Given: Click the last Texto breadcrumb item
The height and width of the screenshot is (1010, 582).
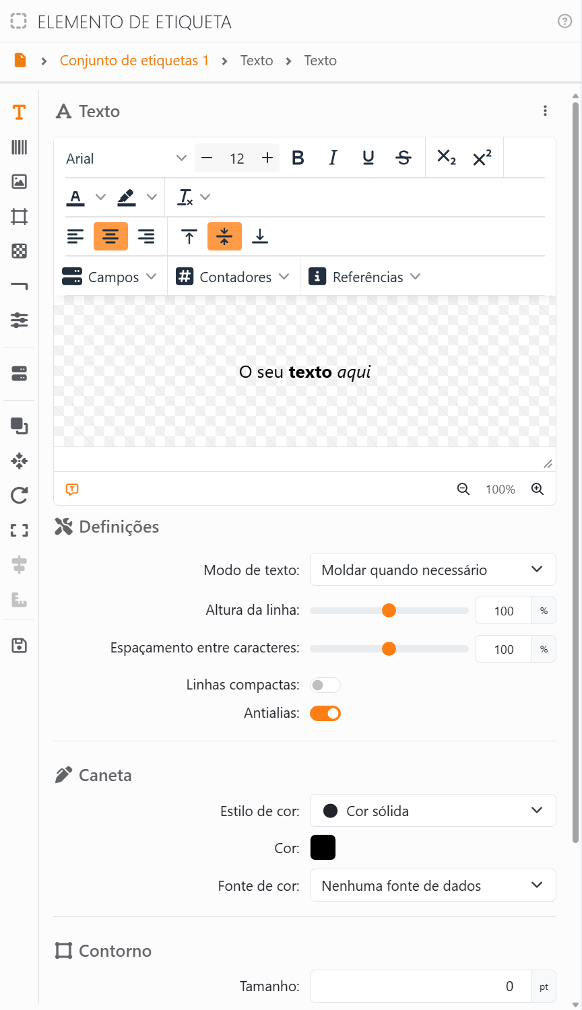Looking at the screenshot, I should click(320, 61).
